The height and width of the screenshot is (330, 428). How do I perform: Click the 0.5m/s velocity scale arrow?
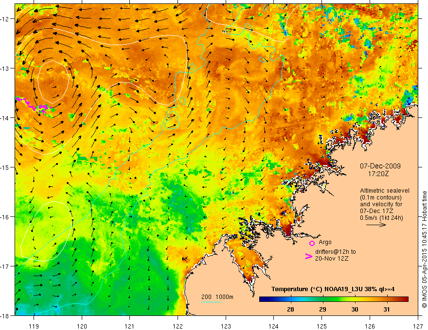pyautogui.click(x=376, y=225)
